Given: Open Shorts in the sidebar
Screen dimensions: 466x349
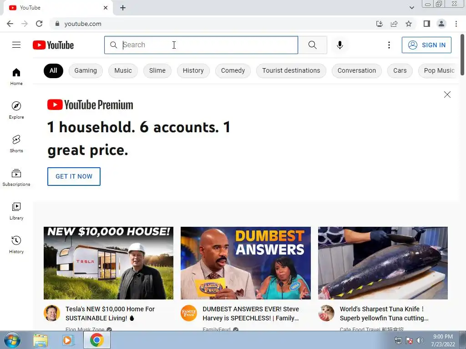Looking at the screenshot, I should [16, 144].
